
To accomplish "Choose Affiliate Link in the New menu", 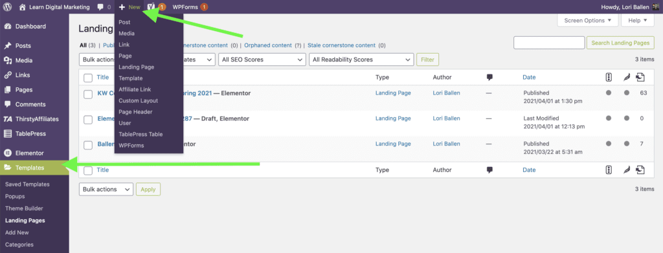I will click(135, 89).
